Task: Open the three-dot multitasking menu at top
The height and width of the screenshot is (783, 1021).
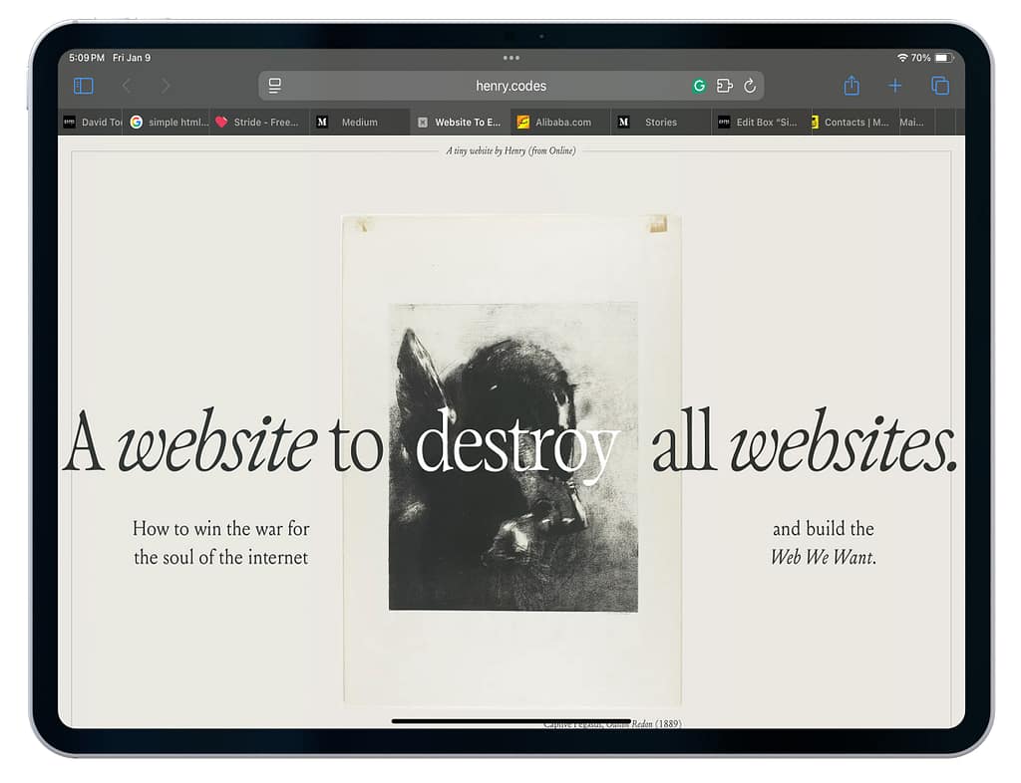Action: click(x=510, y=58)
